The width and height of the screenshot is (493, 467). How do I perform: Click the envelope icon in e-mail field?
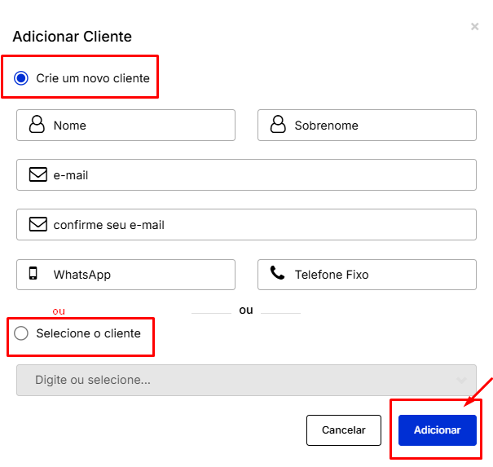pyautogui.click(x=37, y=174)
